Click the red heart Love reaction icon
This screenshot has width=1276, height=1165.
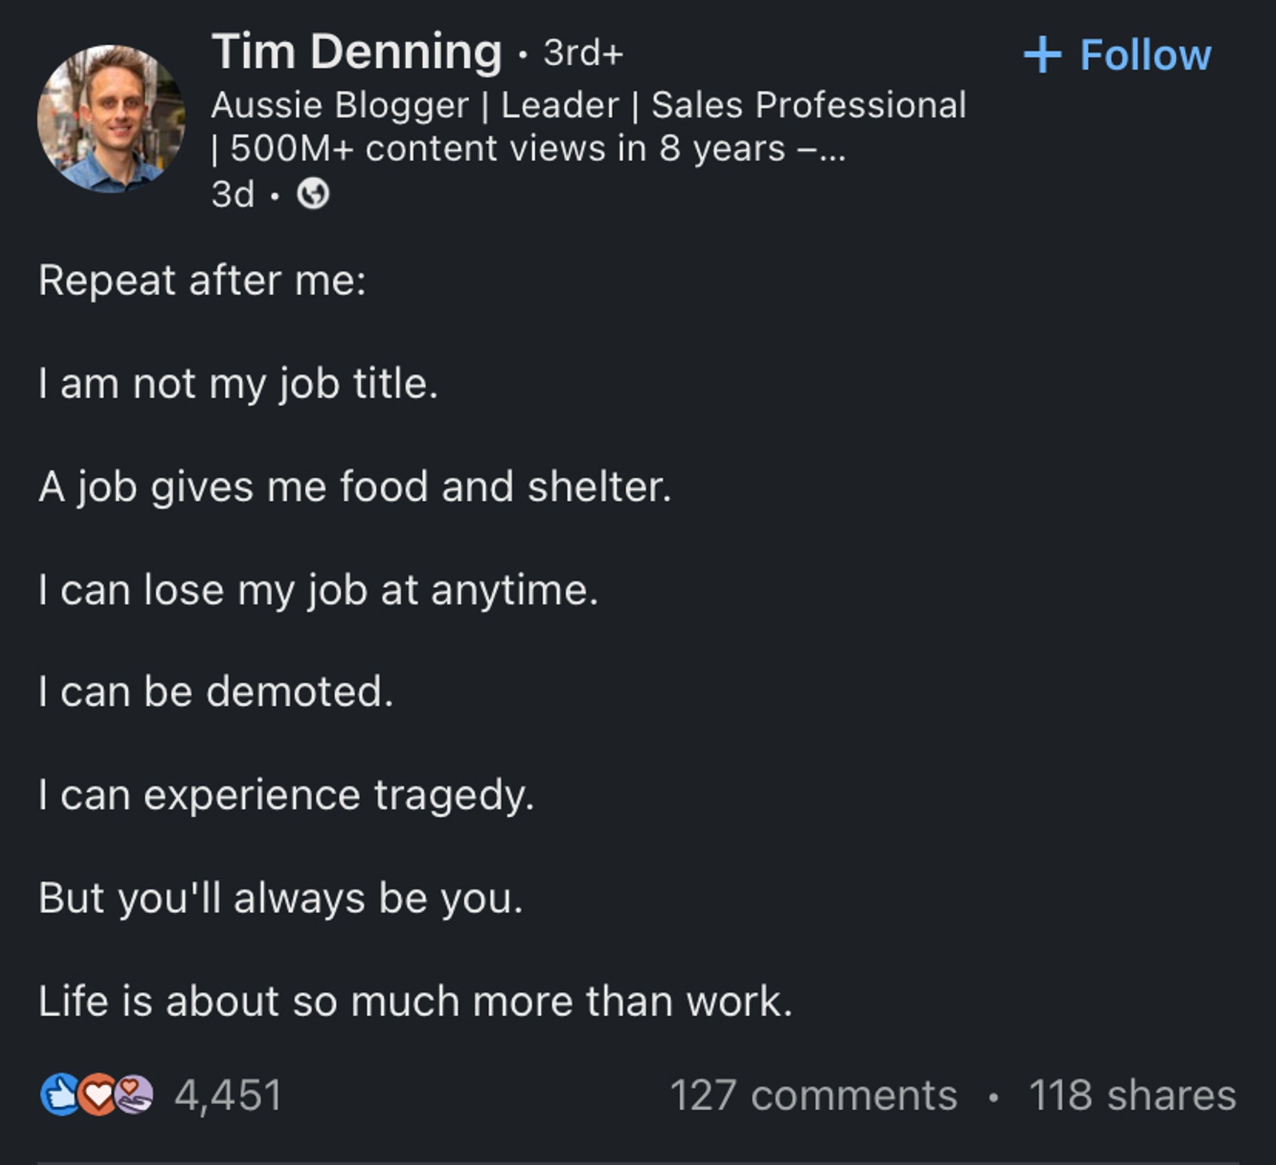(97, 1095)
